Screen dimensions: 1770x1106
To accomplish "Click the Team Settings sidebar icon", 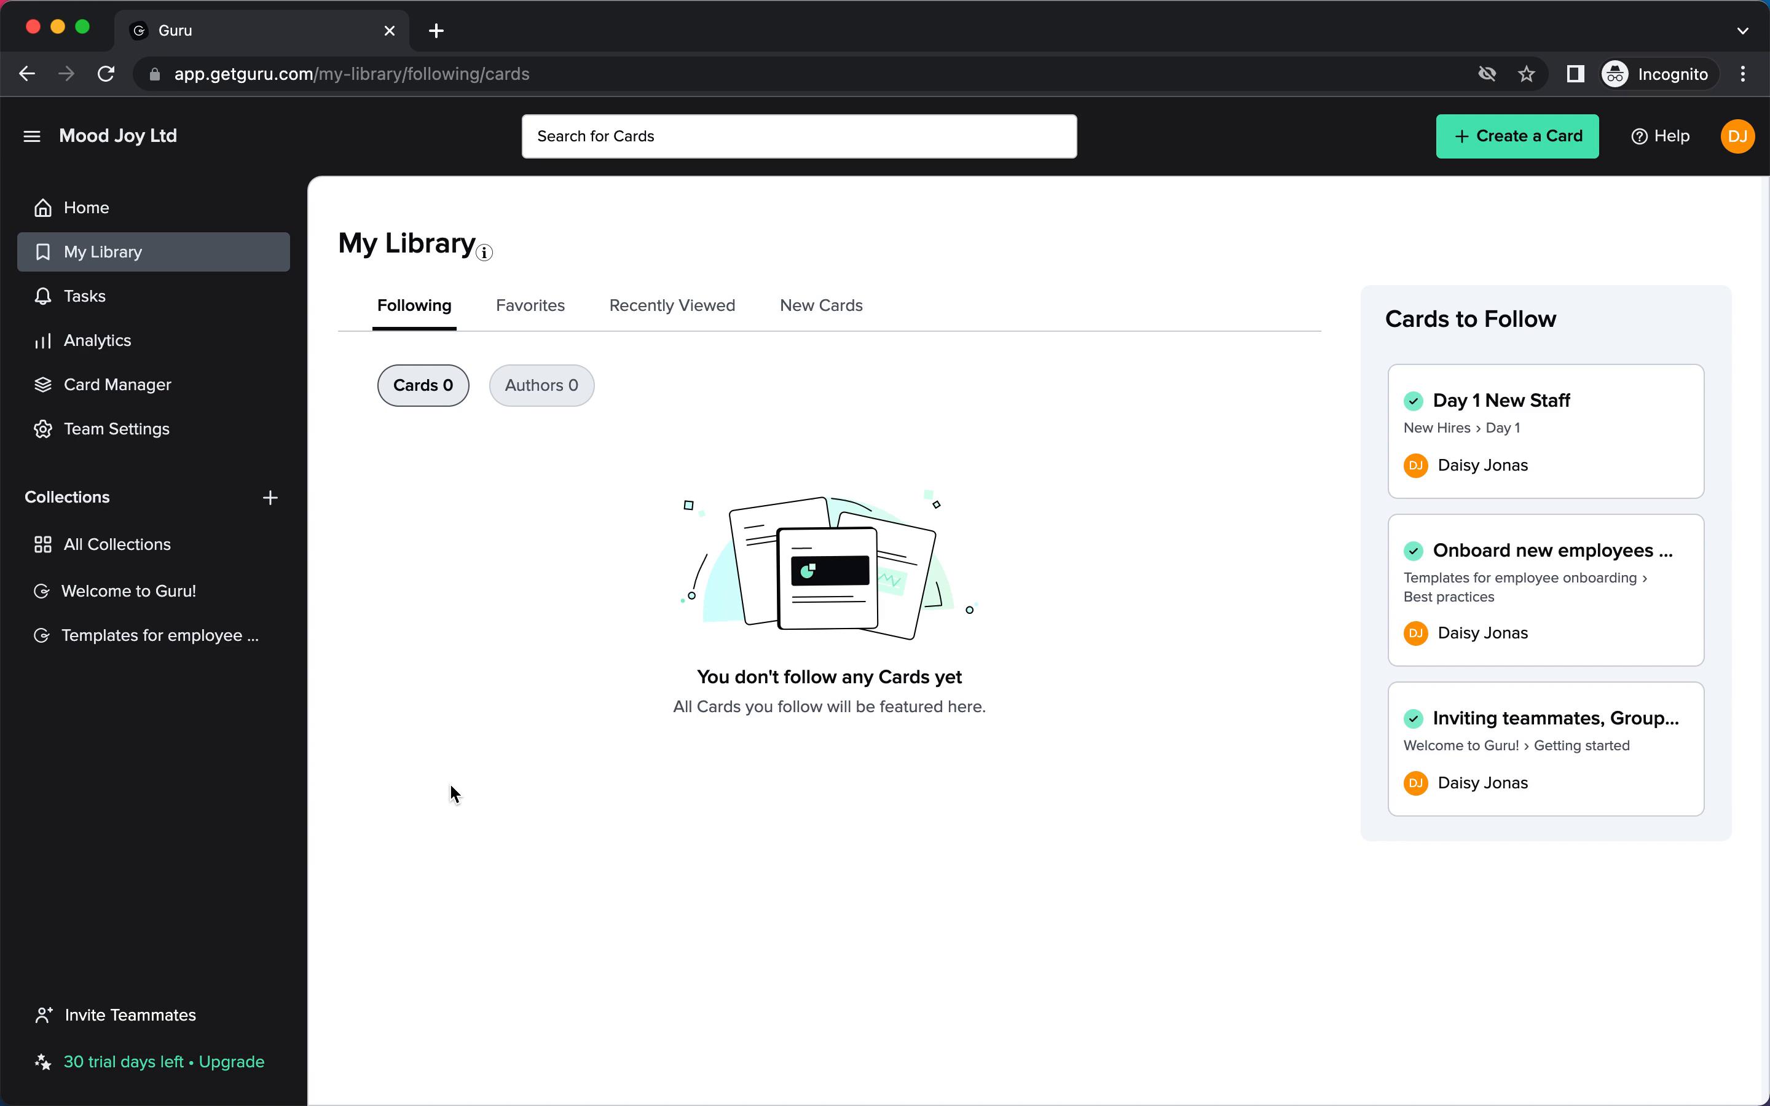I will tap(42, 428).
